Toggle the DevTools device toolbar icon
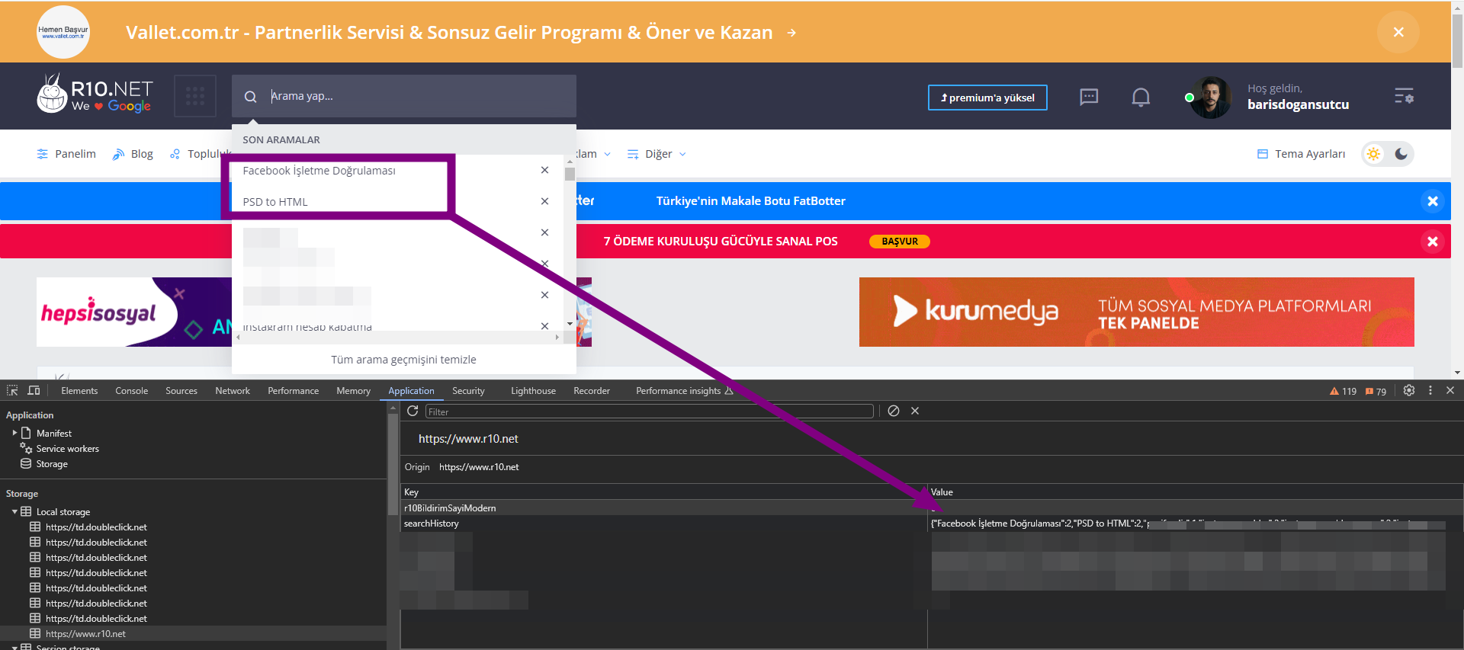The image size is (1464, 650). [34, 390]
